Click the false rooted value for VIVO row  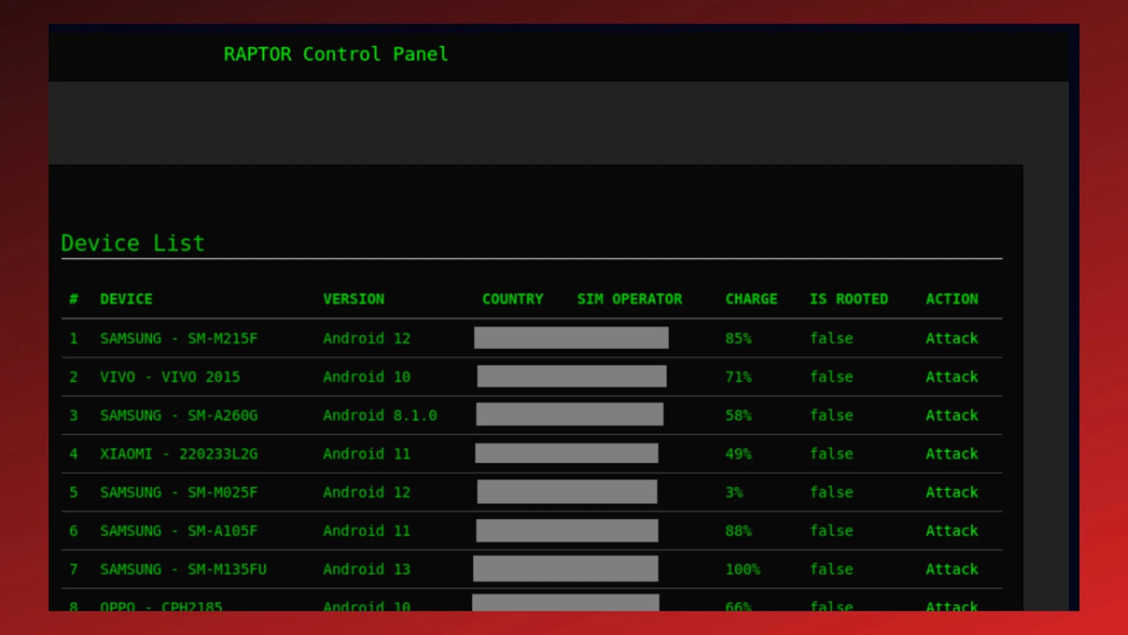[x=832, y=377]
